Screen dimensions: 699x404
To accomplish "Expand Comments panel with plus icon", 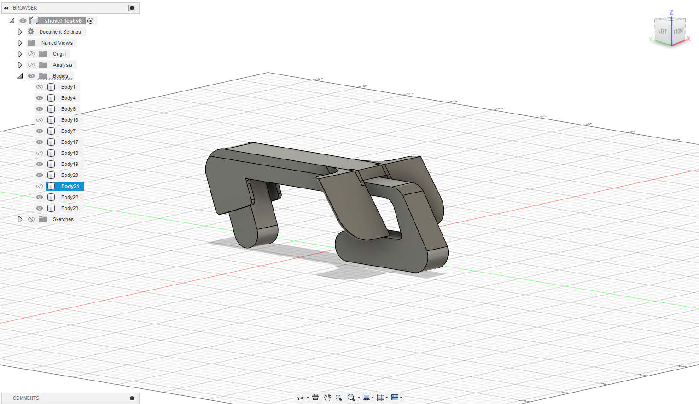I will click(x=132, y=398).
